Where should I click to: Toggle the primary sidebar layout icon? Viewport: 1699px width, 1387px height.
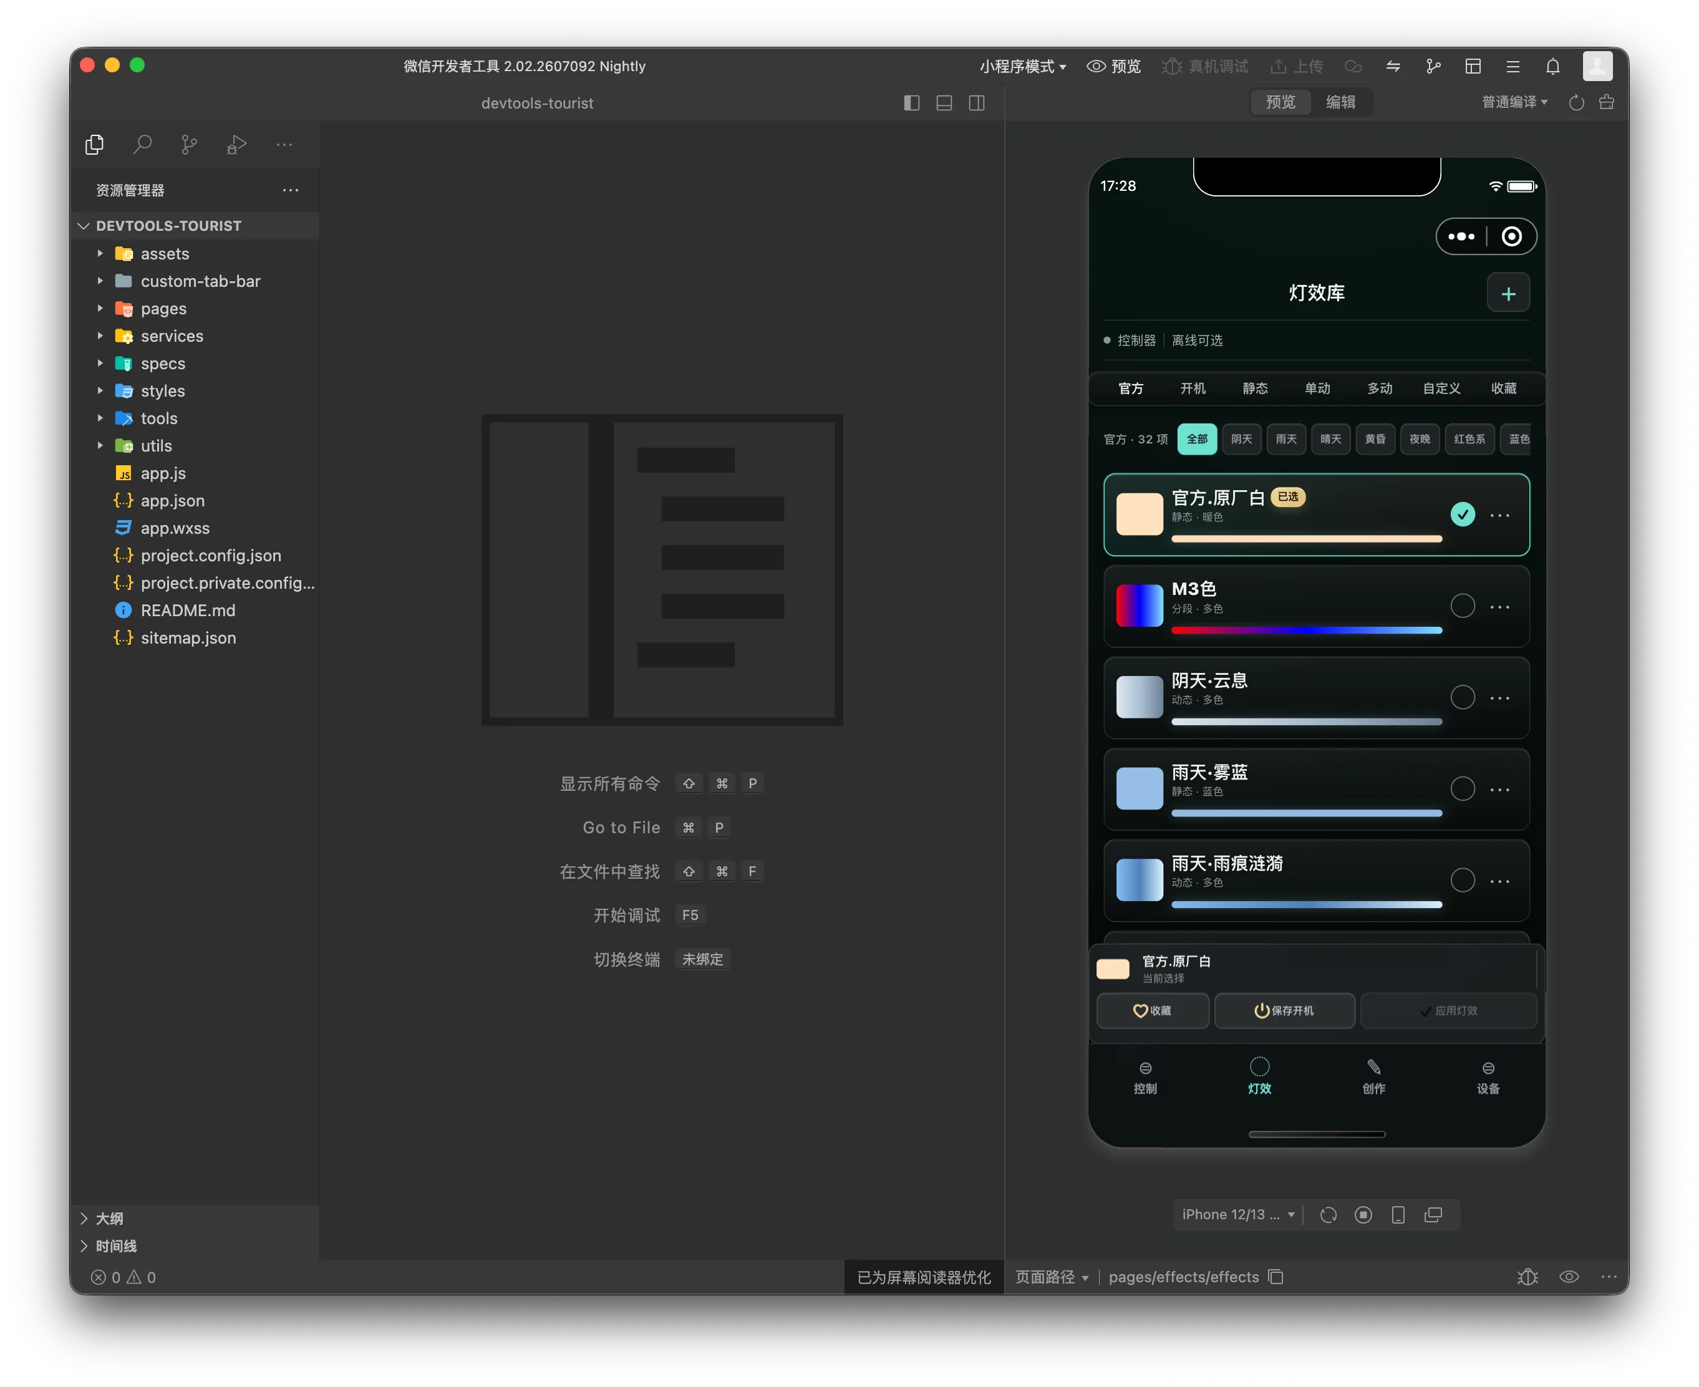[x=911, y=103]
